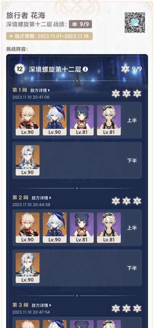This screenshot has width=154, height=328.
Task: Click the last star of chamber 第2间
Action: coord(137,201)
